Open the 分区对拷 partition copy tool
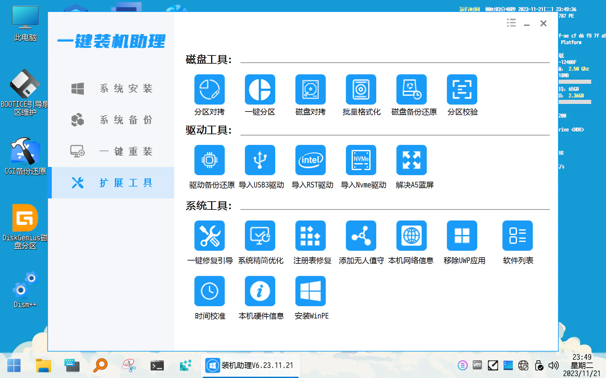Image resolution: width=606 pixels, height=378 pixels. click(209, 89)
